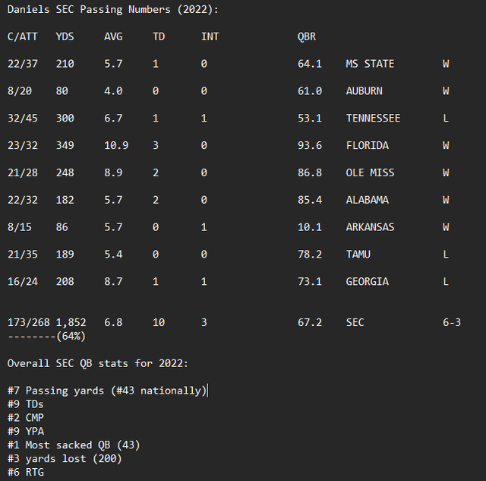Click the 93.6 QBR value for Florida
The image size is (486, 481).
coord(310,145)
